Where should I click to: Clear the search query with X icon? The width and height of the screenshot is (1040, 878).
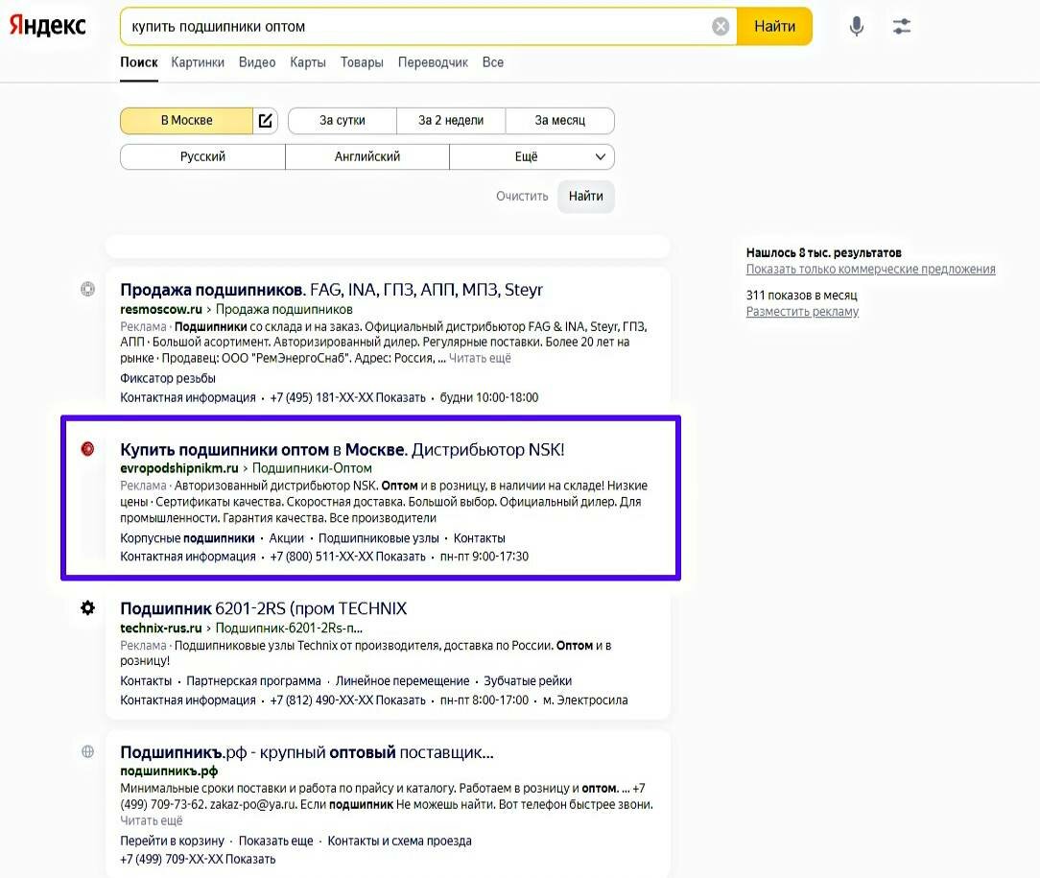pyautogui.click(x=720, y=26)
